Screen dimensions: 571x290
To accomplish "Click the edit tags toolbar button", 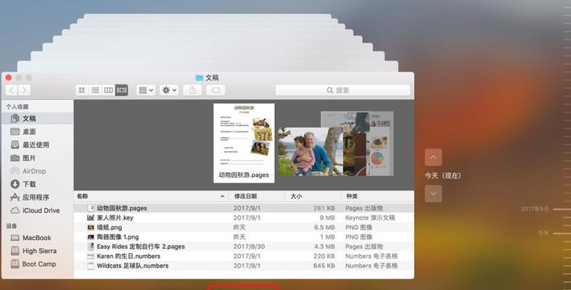I will pos(215,90).
